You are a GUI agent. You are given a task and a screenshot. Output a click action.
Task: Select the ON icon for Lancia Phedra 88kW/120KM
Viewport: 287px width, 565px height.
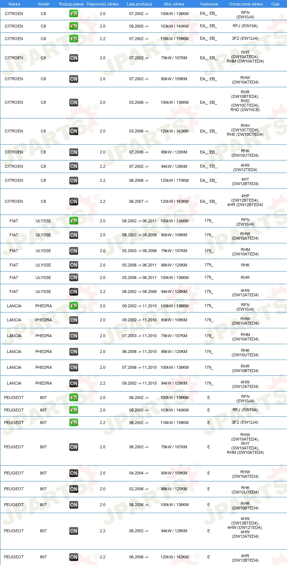point(74,352)
